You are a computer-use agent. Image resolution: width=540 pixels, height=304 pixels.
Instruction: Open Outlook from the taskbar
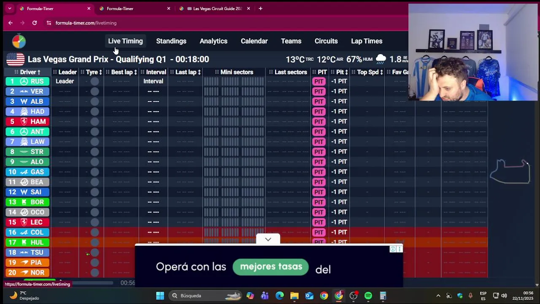tap(309, 296)
